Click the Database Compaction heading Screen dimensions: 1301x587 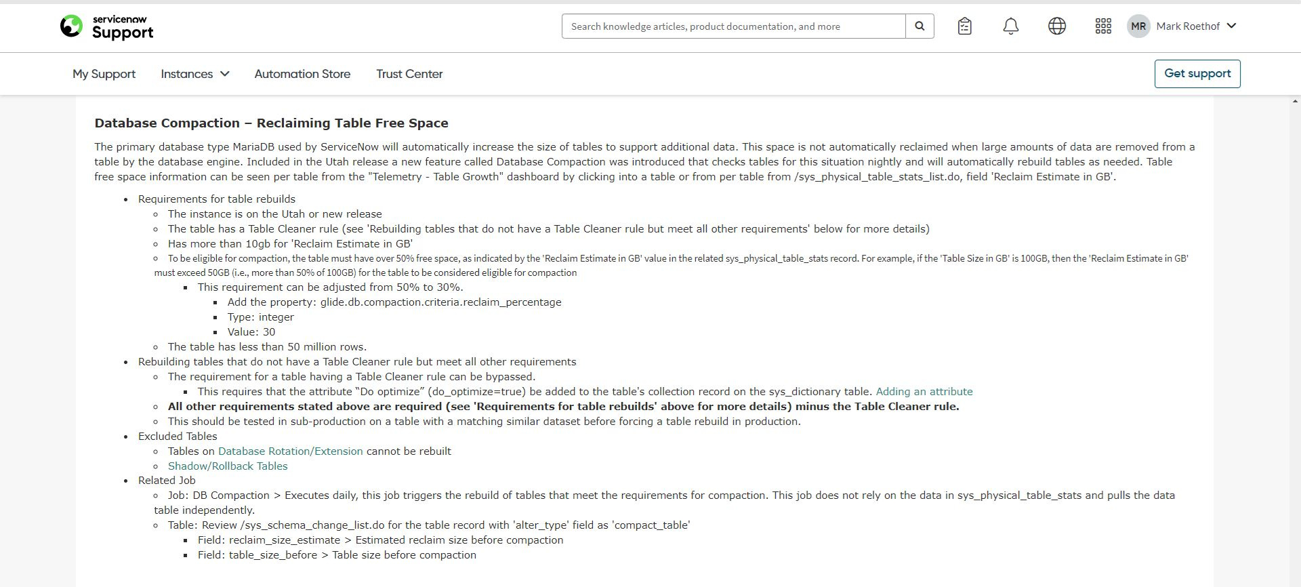(x=271, y=123)
